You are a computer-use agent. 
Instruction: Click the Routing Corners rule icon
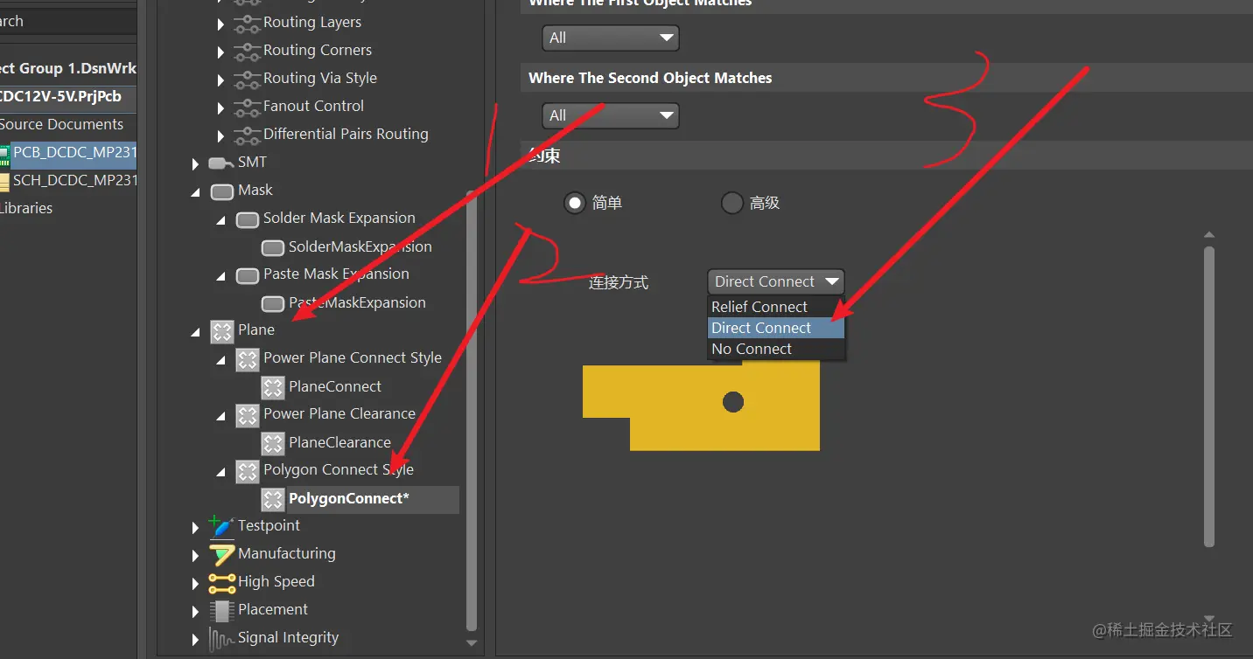[x=248, y=51]
